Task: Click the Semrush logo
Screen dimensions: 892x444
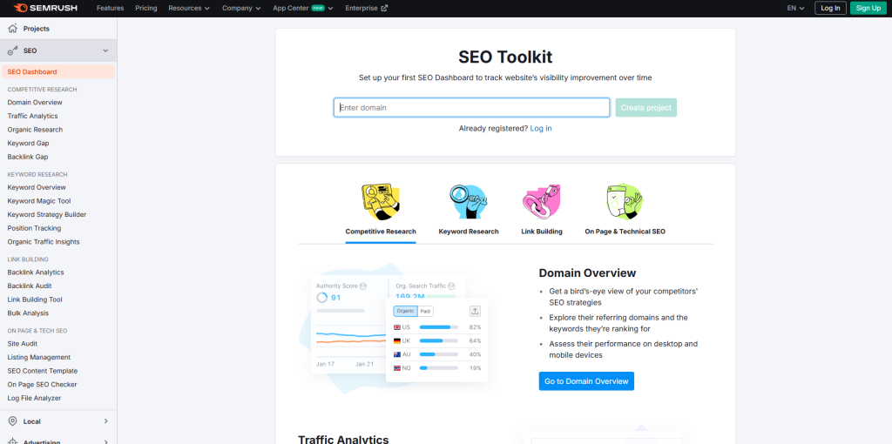Action: [x=45, y=8]
